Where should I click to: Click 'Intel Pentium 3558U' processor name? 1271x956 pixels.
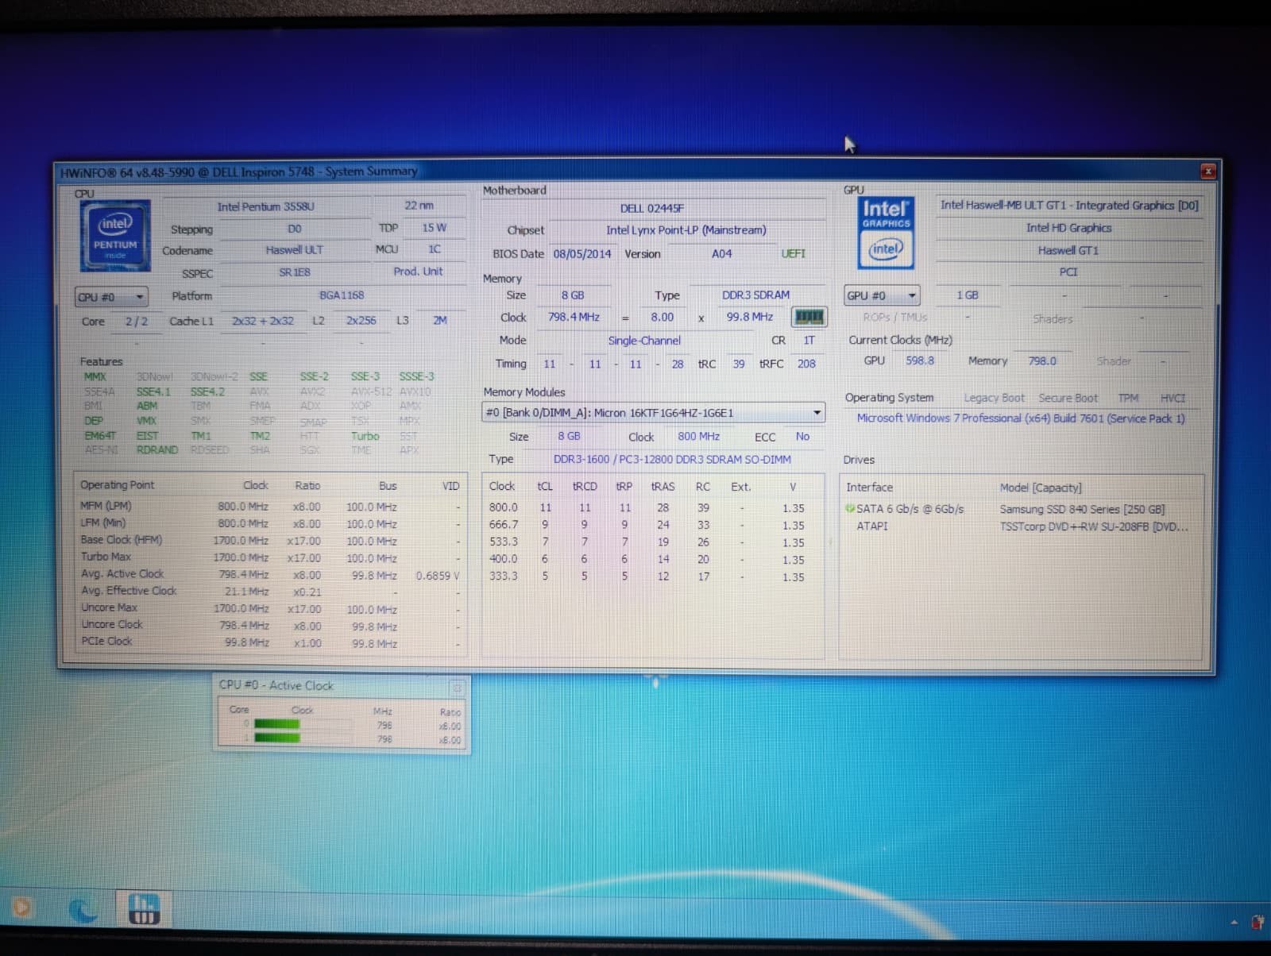[x=266, y=206]
